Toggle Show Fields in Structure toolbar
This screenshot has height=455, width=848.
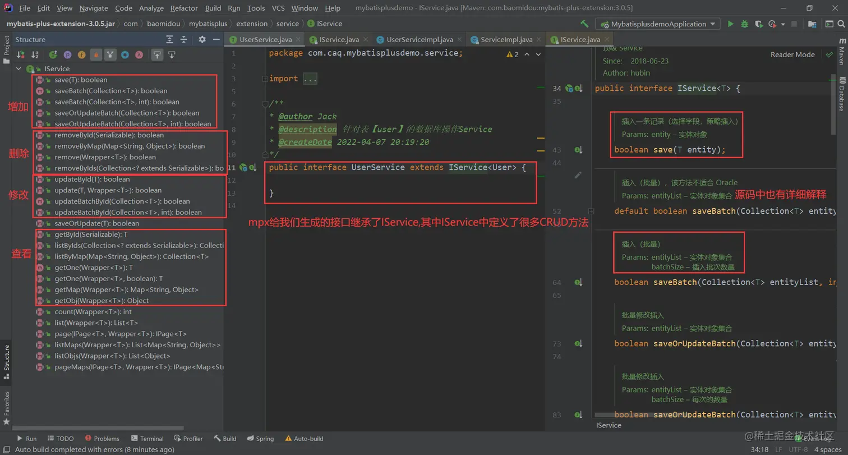tap(82, 54)
